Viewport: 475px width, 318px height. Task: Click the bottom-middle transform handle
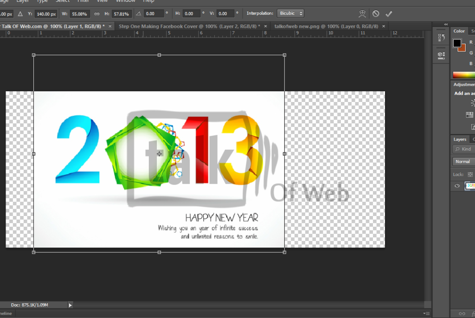point(160,252)
